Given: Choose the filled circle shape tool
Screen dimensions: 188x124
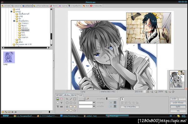Looking at the screenshot, I should [67, 110].
